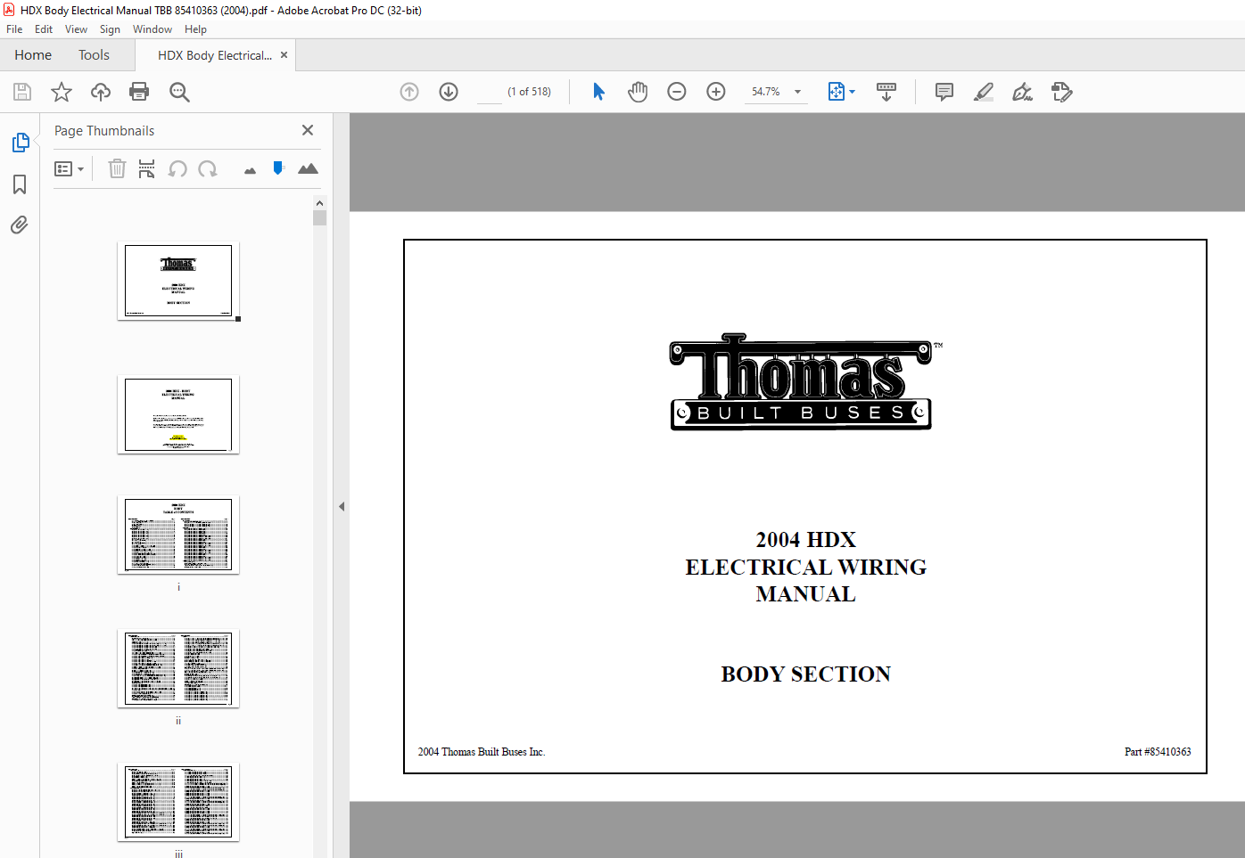
Task: Go to previous page arrow
Action: (x=409, y=92)
